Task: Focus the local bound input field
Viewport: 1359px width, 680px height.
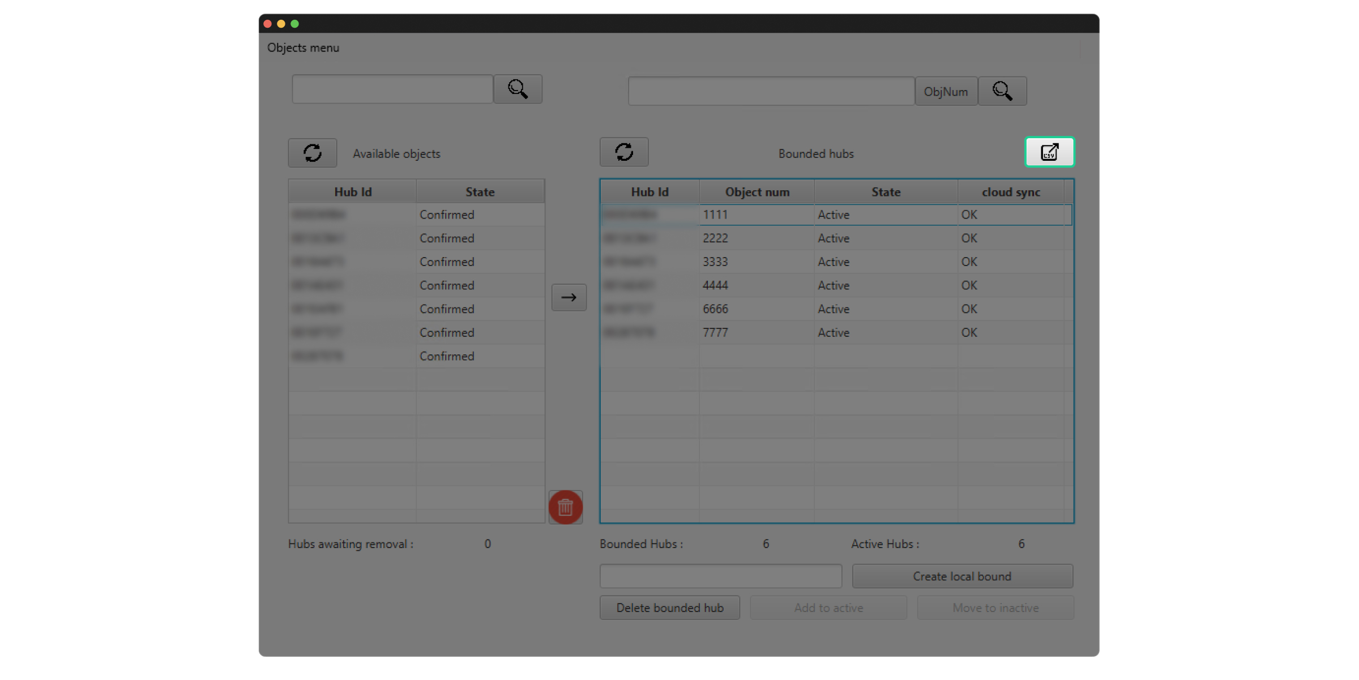Action: [x=721, y=576]
